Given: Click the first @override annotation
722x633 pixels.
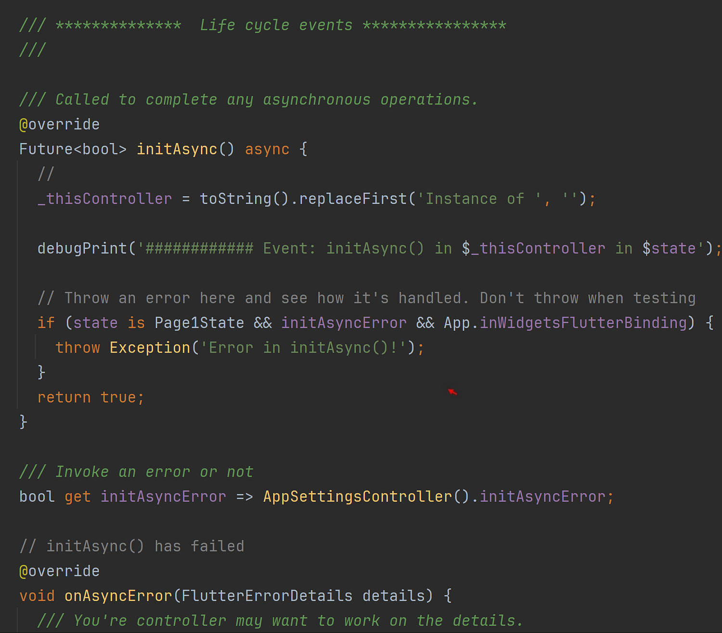Looking at the screenshot, I should (59, 125).
